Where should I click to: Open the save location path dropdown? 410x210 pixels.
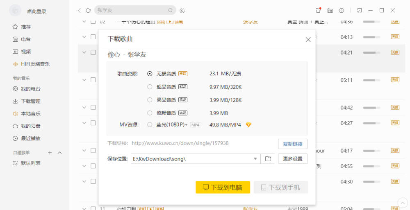pos(255,159)
